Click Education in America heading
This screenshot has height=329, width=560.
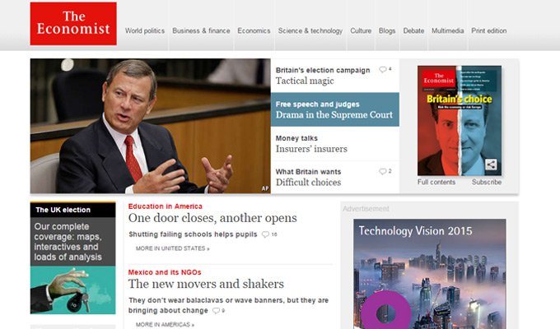[x=166, y=206]
